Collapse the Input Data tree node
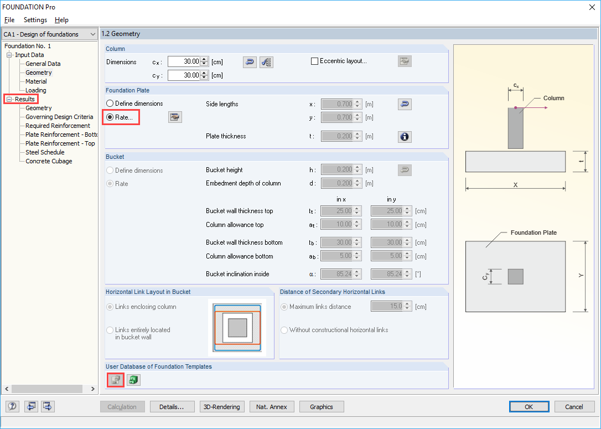The height and width of the screenshot is (429, 601). click(9, 55)
